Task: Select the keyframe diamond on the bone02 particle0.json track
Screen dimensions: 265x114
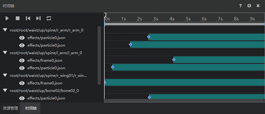Action: [149, 97]
